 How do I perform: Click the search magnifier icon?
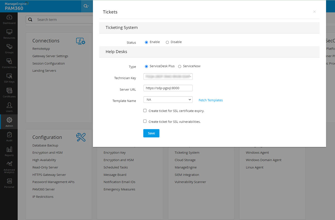(x=30, y=20)
